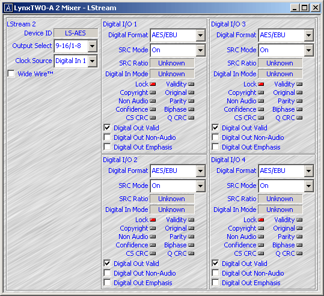Image resolution: width=324 pixels, height=296 pixels.
Task: Open SRC Mode dropdown in Digital I/O 2
Action: click(x=200, y=186)
